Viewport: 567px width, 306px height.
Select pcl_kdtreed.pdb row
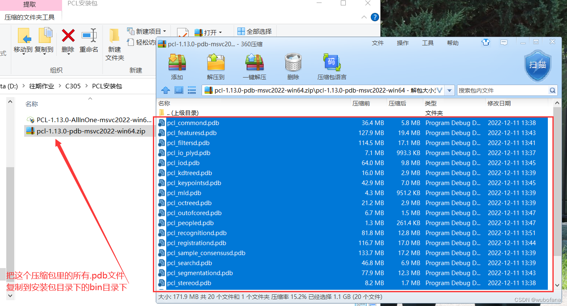click(352, 173)
